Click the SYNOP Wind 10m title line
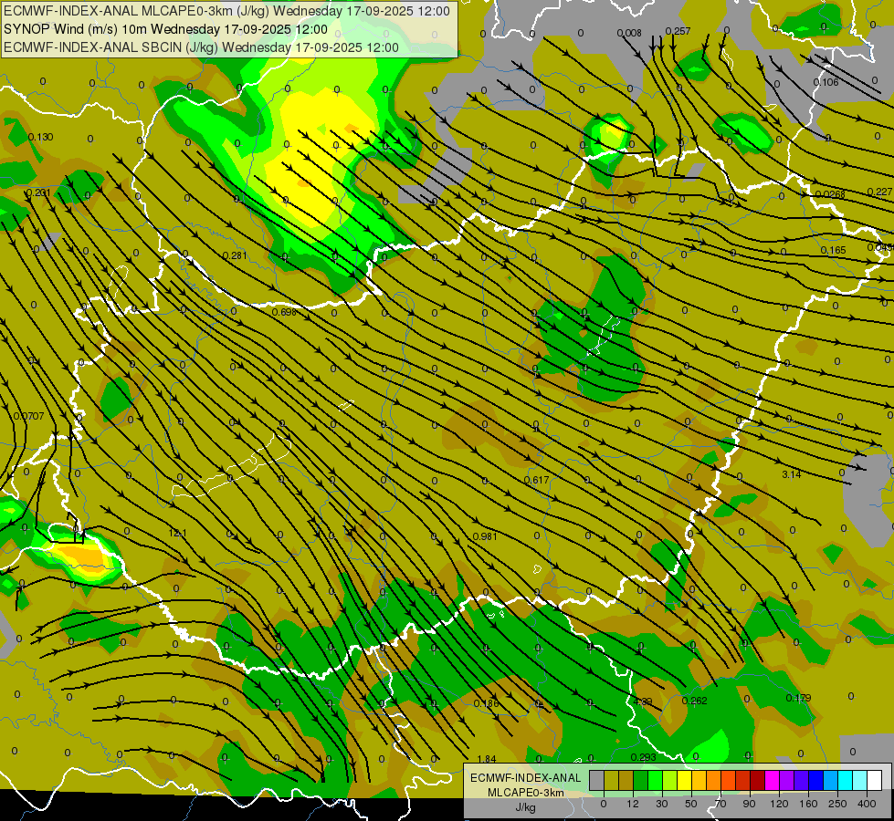The width and height of the screenshot is (894, 821). pyautogui.click(x=165, y=29)
